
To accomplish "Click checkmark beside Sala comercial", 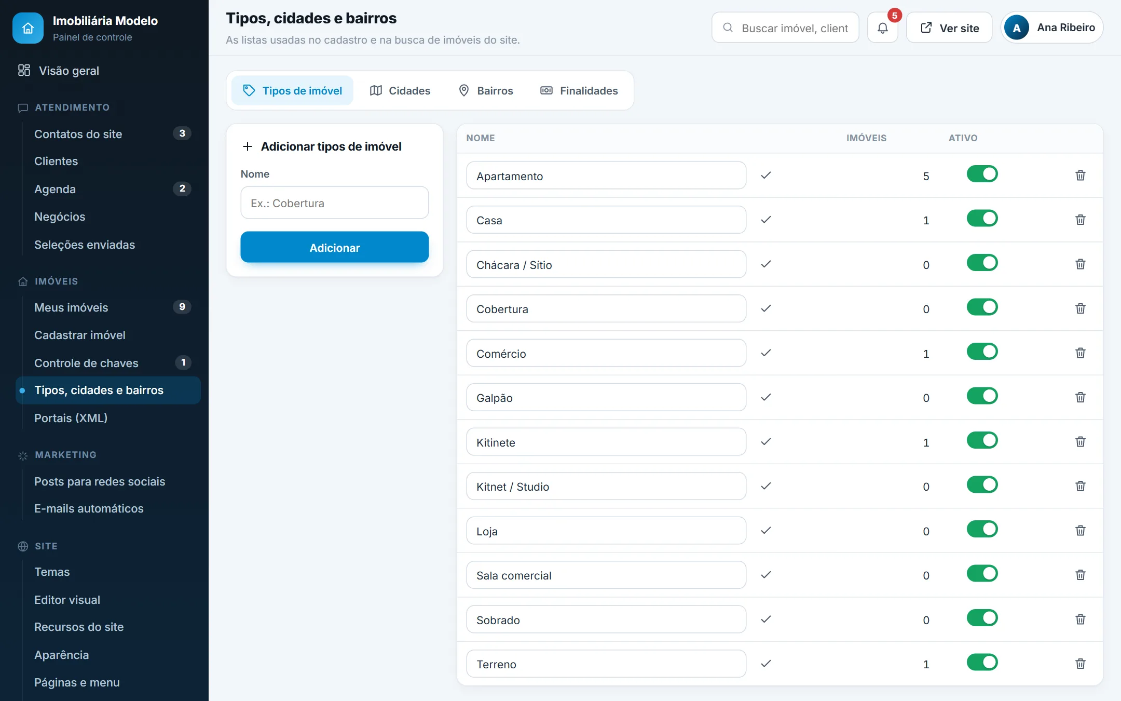I will 765,575.
